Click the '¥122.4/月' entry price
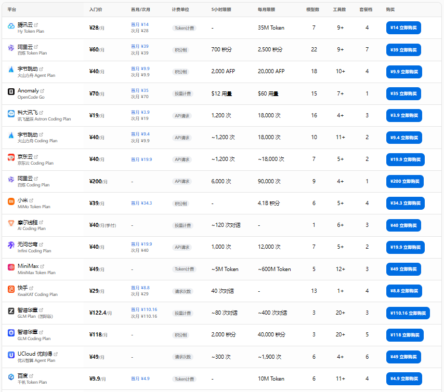 (100, 313)
